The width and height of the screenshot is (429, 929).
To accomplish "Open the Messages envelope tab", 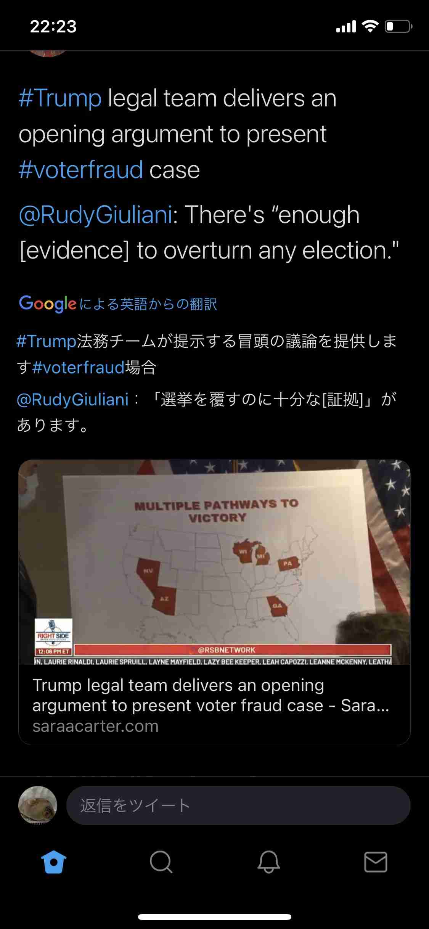I will coord(376,862).
